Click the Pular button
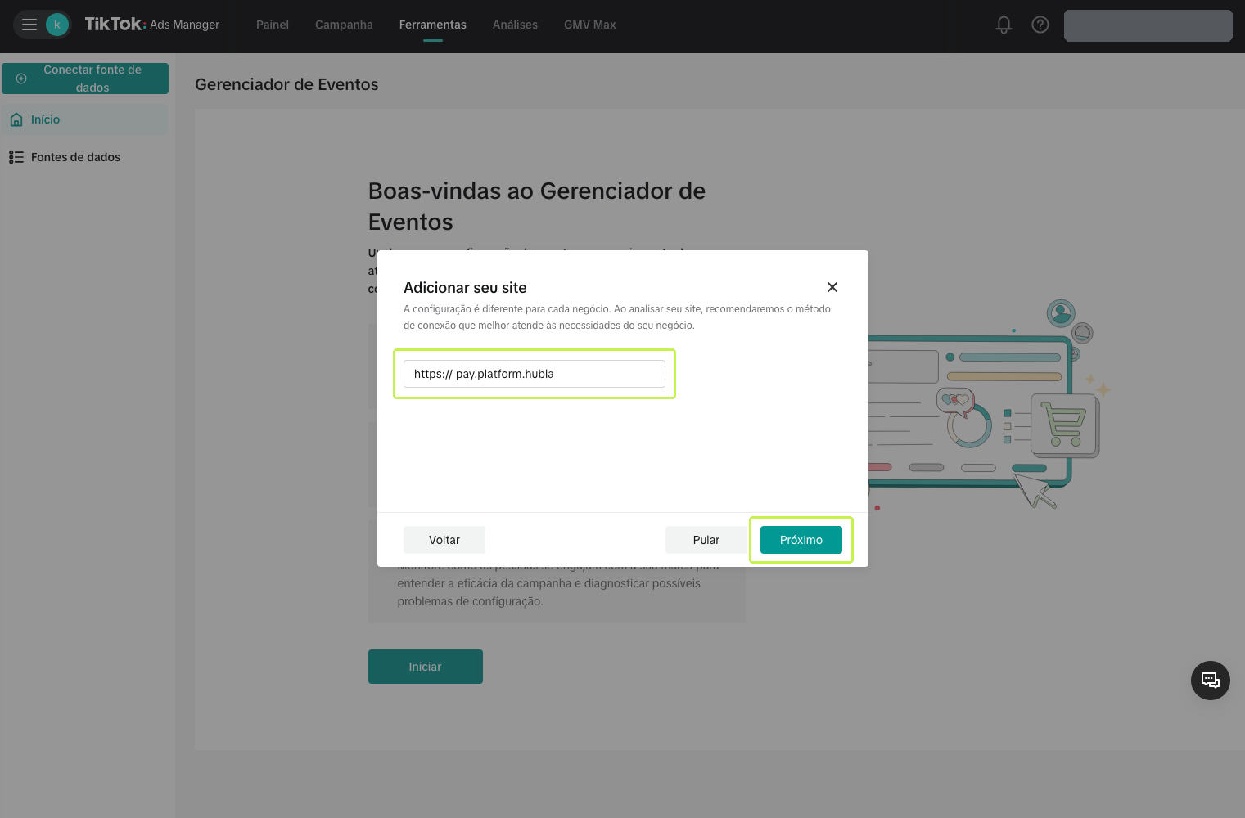This screenshot has width=1245, height=818. coord(706,540)
